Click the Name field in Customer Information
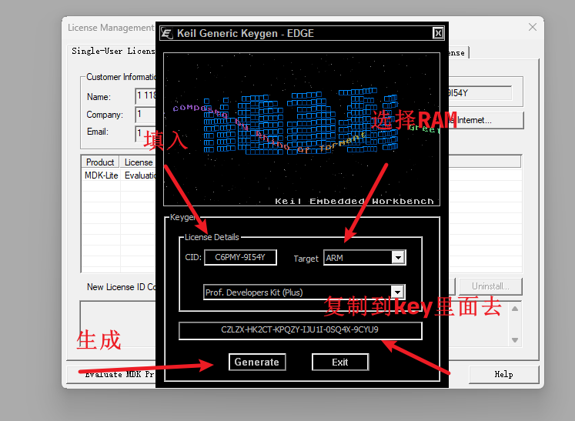Image resolution: width=575 pixels, height=421 pixels. [x=145, y=96]
